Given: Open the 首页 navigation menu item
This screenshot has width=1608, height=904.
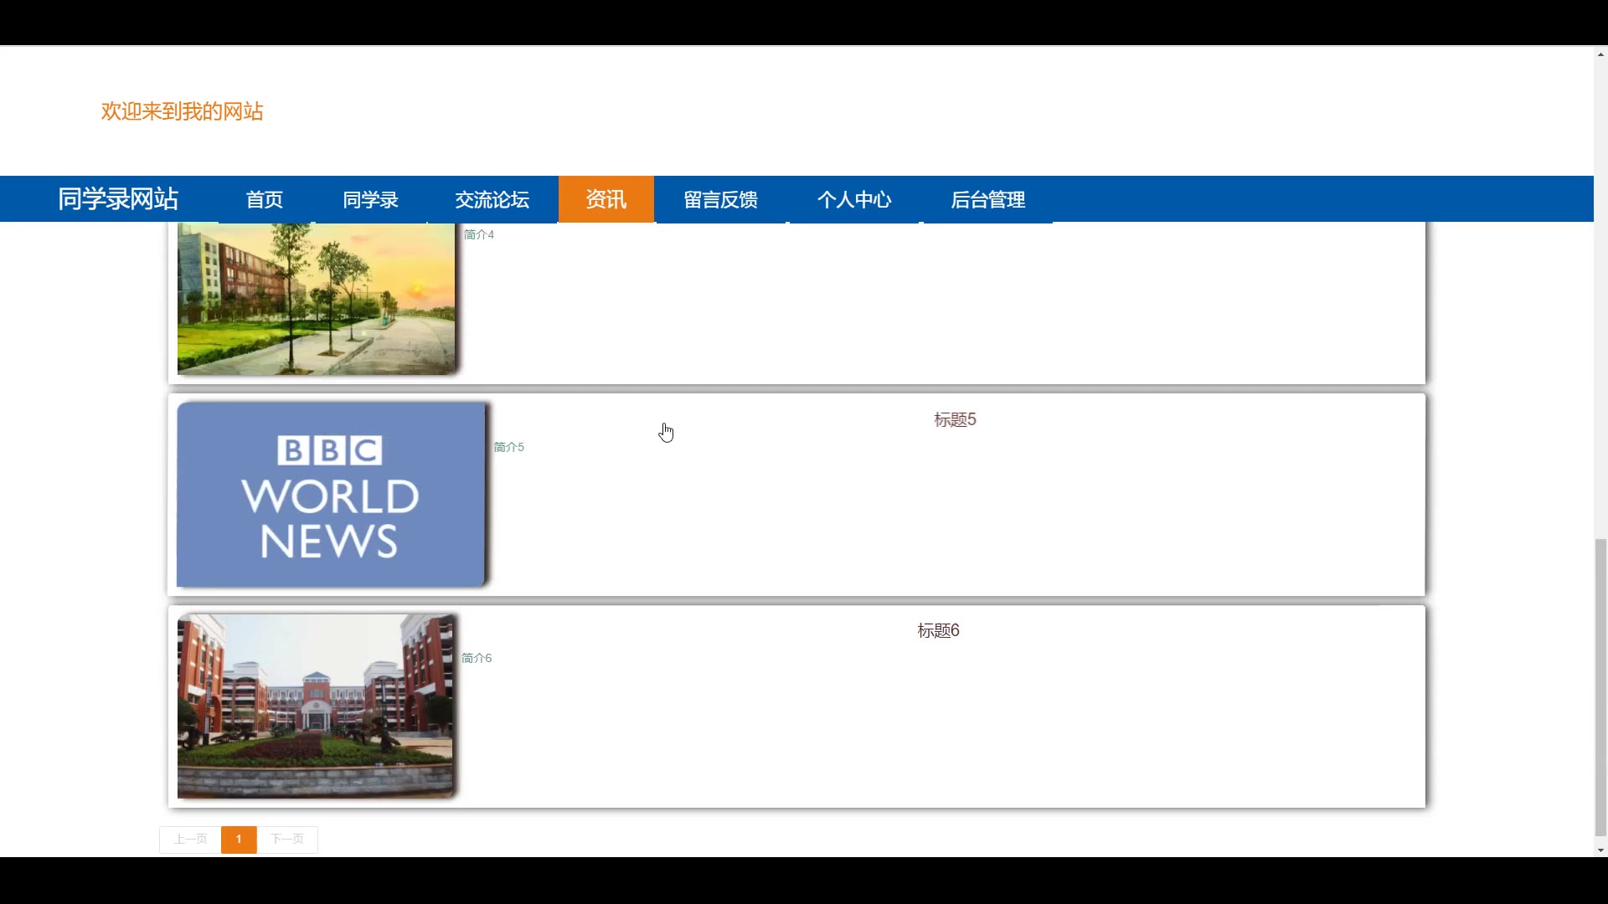Looking at the screenshot, I should pos(265,199).
